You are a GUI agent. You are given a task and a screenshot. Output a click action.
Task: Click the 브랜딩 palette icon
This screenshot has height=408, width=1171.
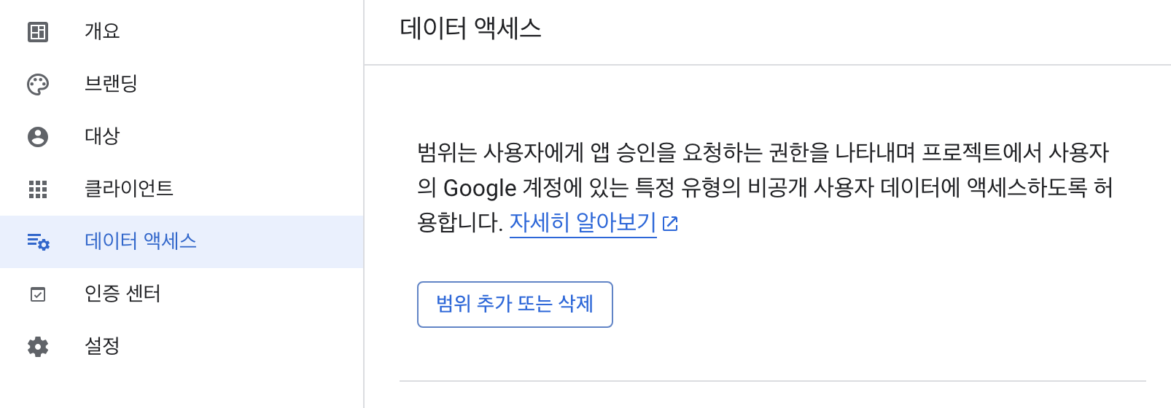pyautogui.click(x=38, y=85)
